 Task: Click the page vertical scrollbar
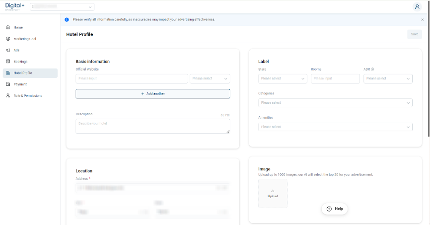point(429,69)
